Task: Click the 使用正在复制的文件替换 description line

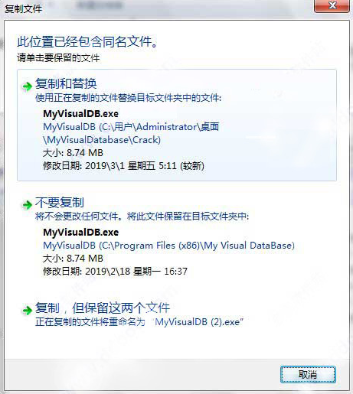Action: [x=128, y=98]
